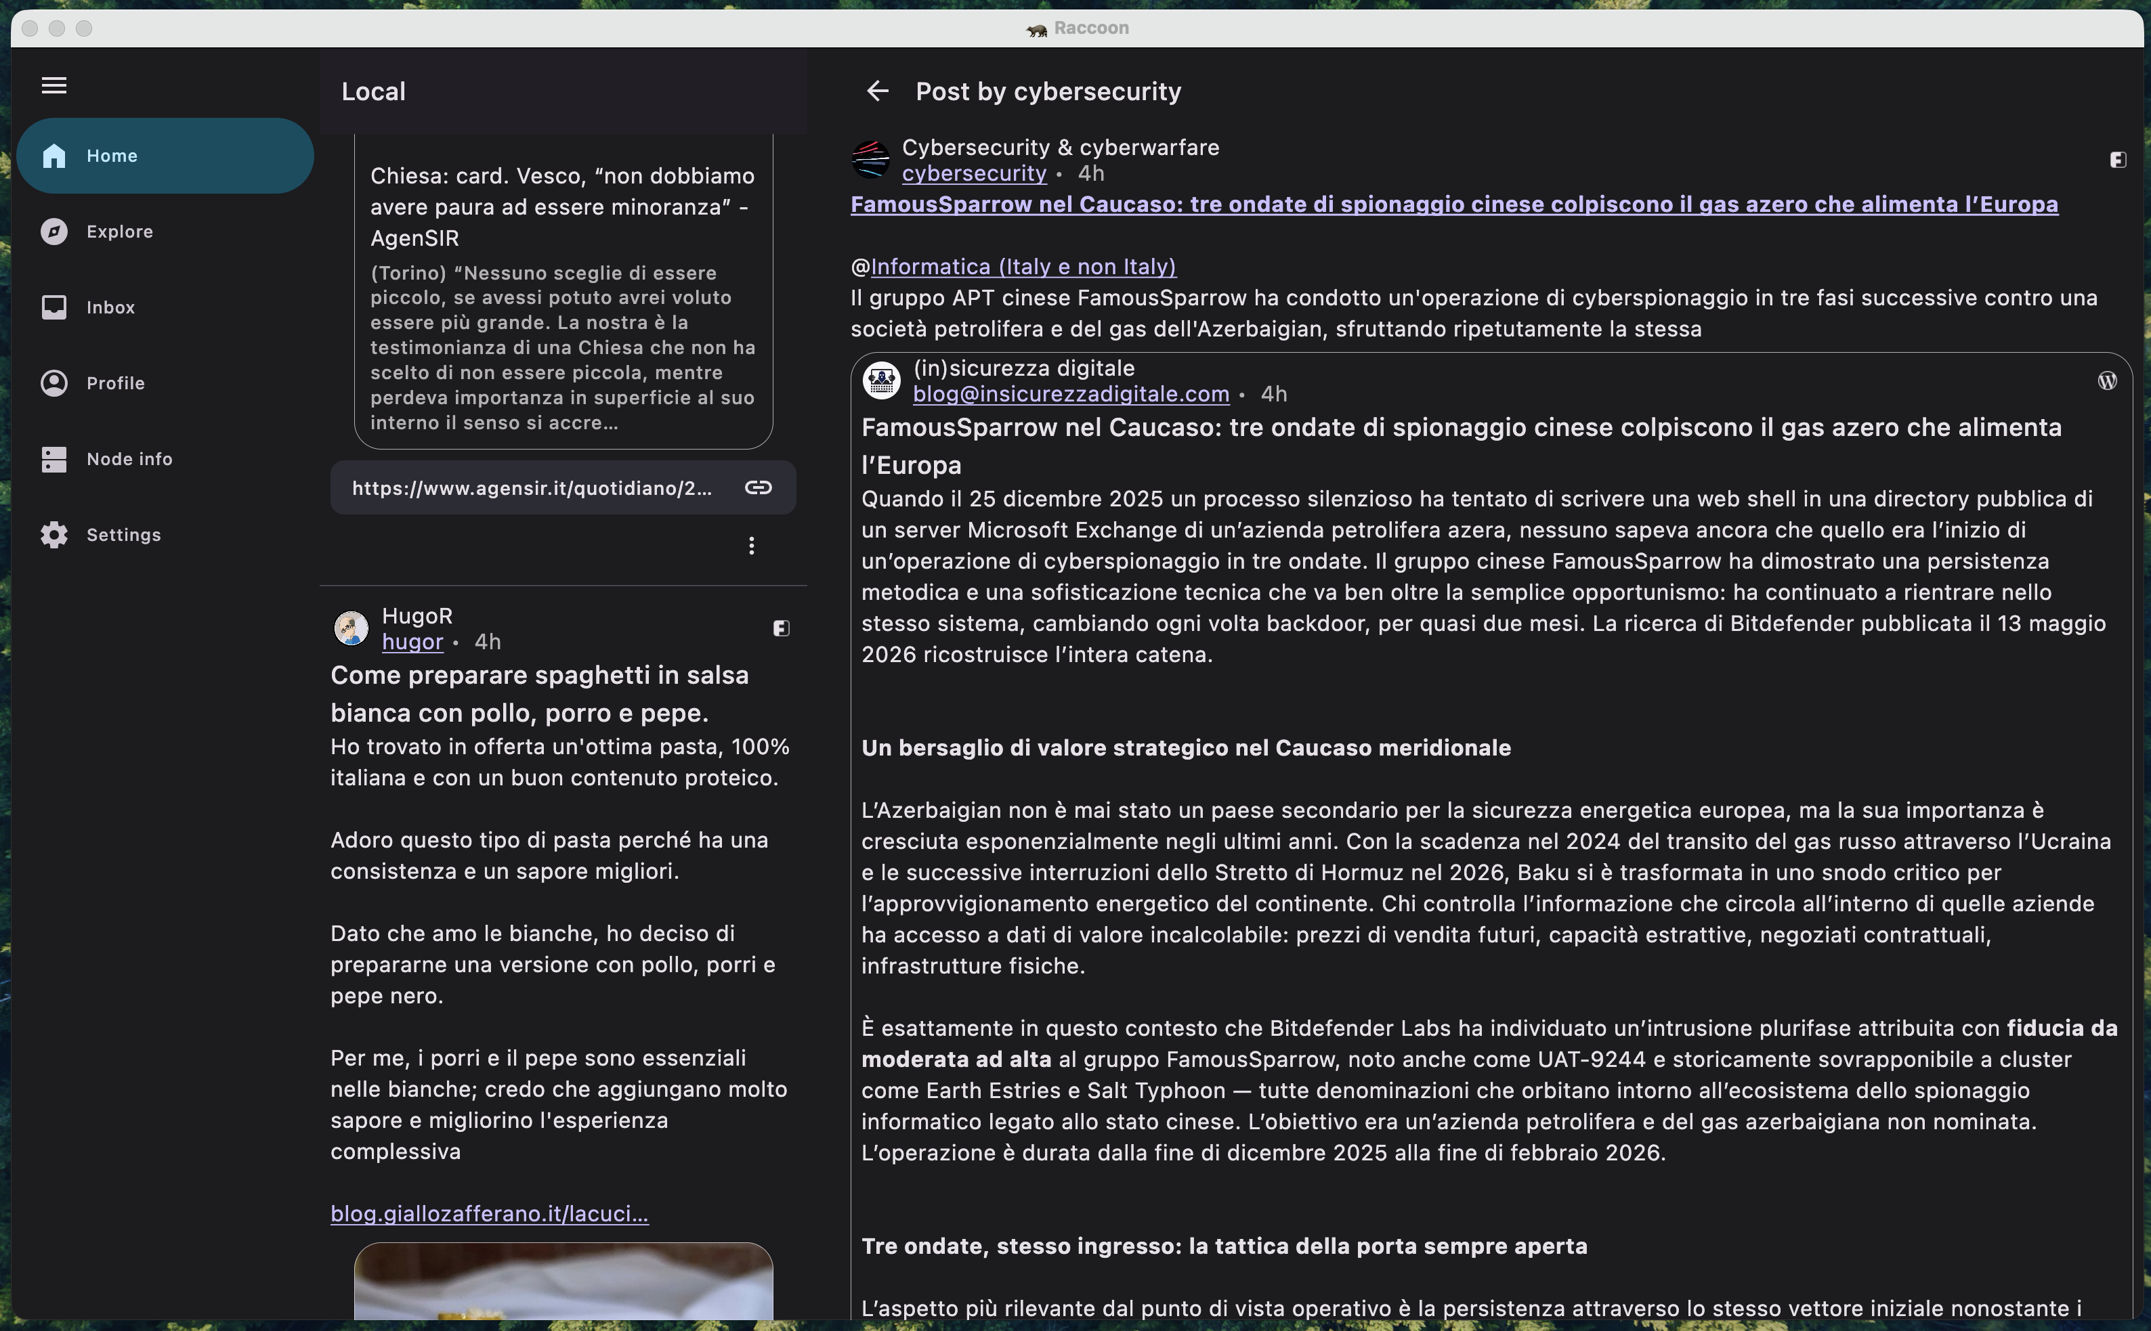This screenshot has width=2151, height=1331.
Task: Click the Profile person icon
Action: click(54, 383)
